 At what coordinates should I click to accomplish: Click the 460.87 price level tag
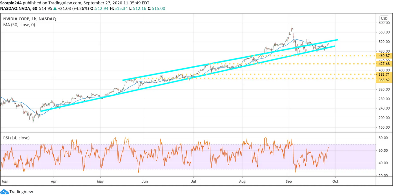(384, 56)
